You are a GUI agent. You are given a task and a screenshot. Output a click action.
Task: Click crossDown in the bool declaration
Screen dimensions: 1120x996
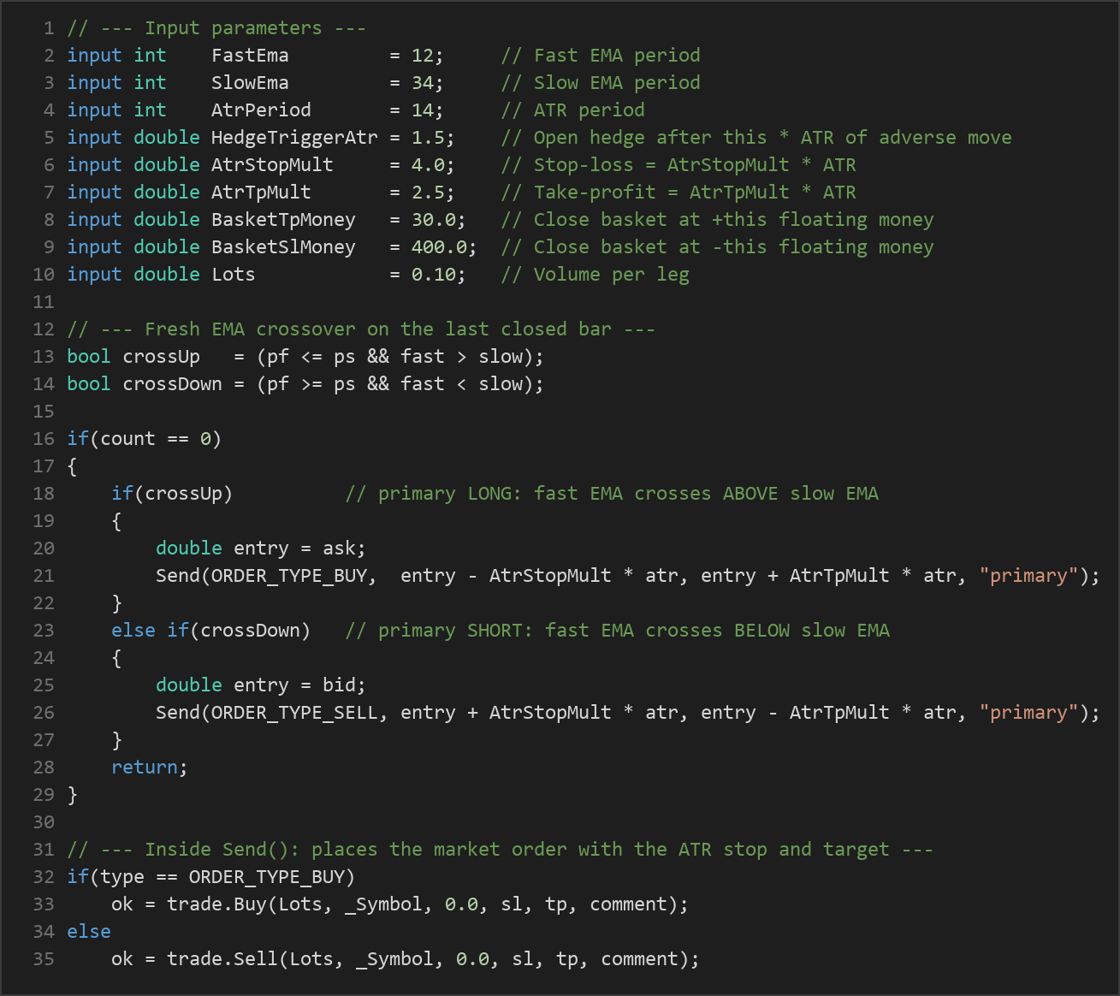coord(172,384)
